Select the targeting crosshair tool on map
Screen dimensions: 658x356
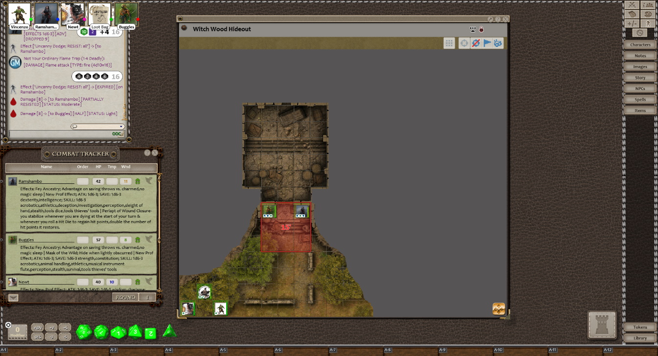[x=464, y=43]
